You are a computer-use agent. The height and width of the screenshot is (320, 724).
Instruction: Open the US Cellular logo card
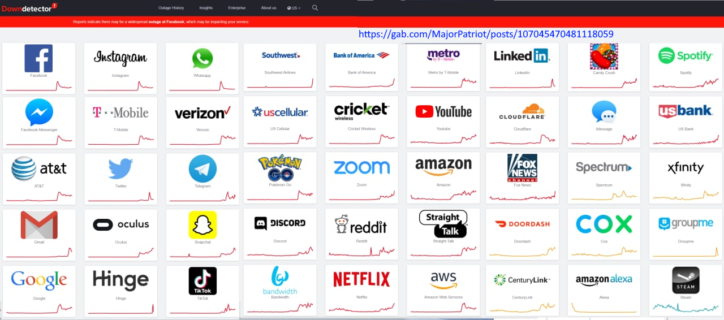pyautogui.click(x=281, y=121)
